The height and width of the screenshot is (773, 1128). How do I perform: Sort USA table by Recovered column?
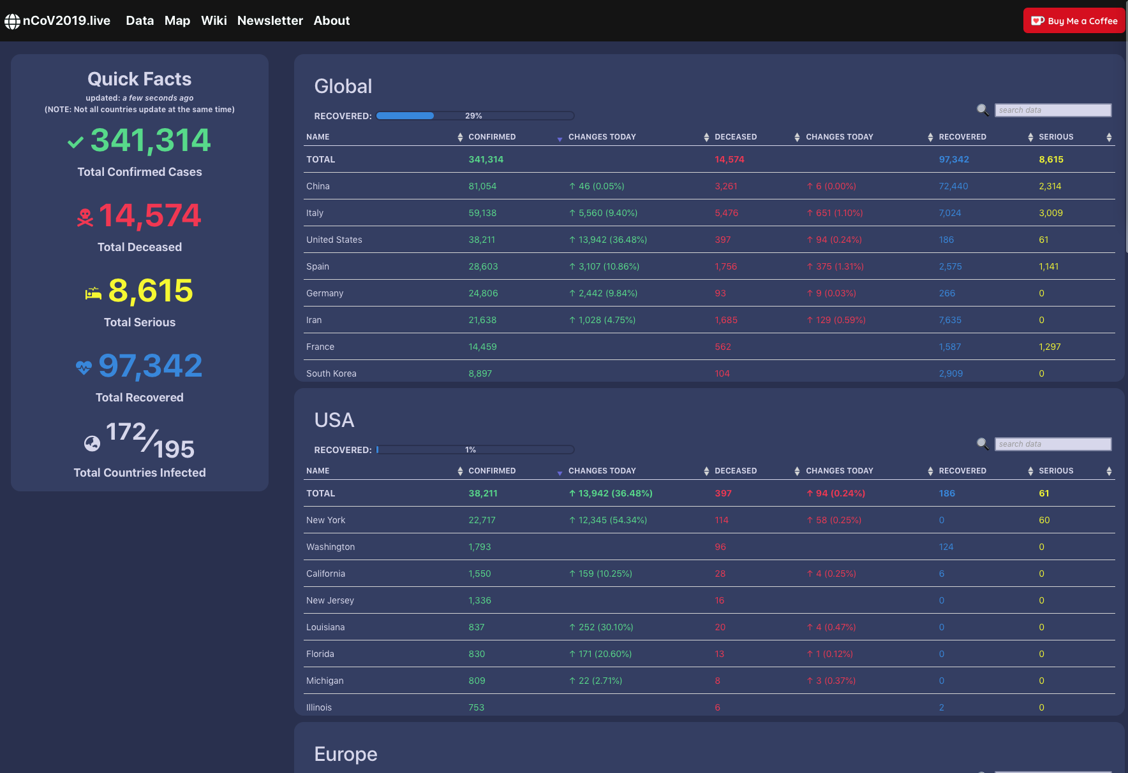click(x=962, y=471)
